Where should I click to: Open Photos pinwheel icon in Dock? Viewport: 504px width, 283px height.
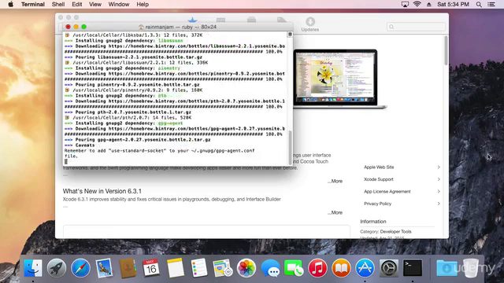[x=246, y=268]
